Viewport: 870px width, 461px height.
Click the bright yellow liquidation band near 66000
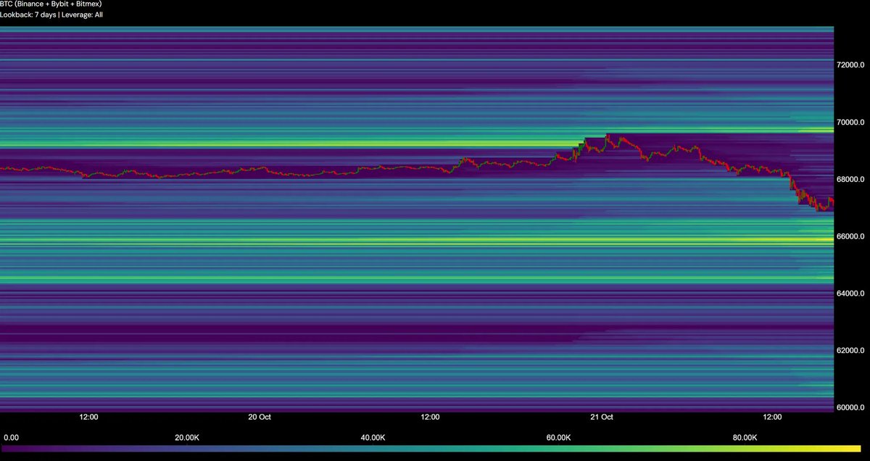pyautogui.click(x=417, y=240)
